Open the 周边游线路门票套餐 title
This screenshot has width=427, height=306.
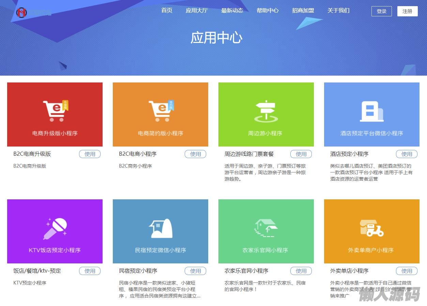(x=249, y=154)
